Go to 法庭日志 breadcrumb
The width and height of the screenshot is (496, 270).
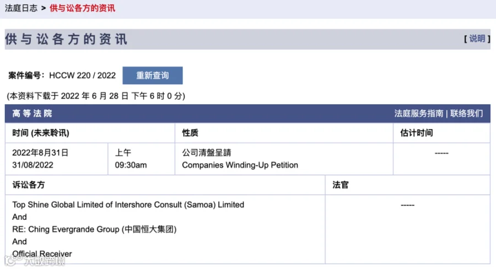(21, 8)
